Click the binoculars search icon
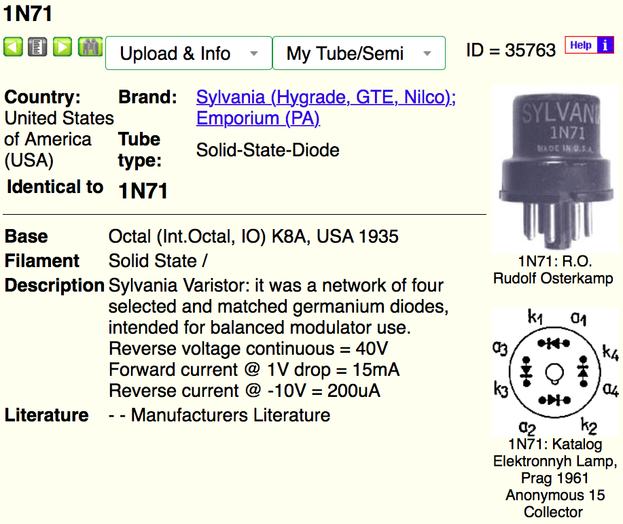Screen dimensions: 623x524 tap(90, 47)
